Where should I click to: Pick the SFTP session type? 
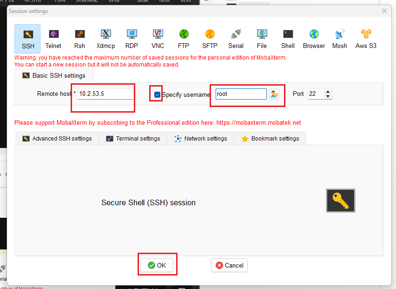210,39
